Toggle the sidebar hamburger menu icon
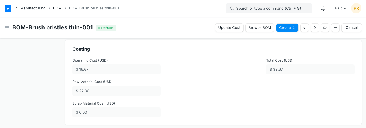Viewport: 366px width, 128px height. coord(7,28)
